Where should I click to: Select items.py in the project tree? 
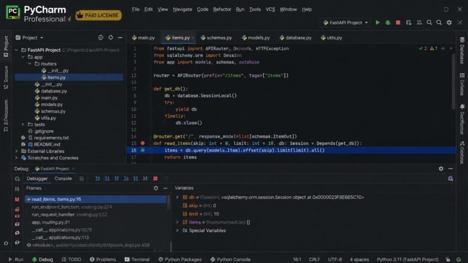(69, 77)
